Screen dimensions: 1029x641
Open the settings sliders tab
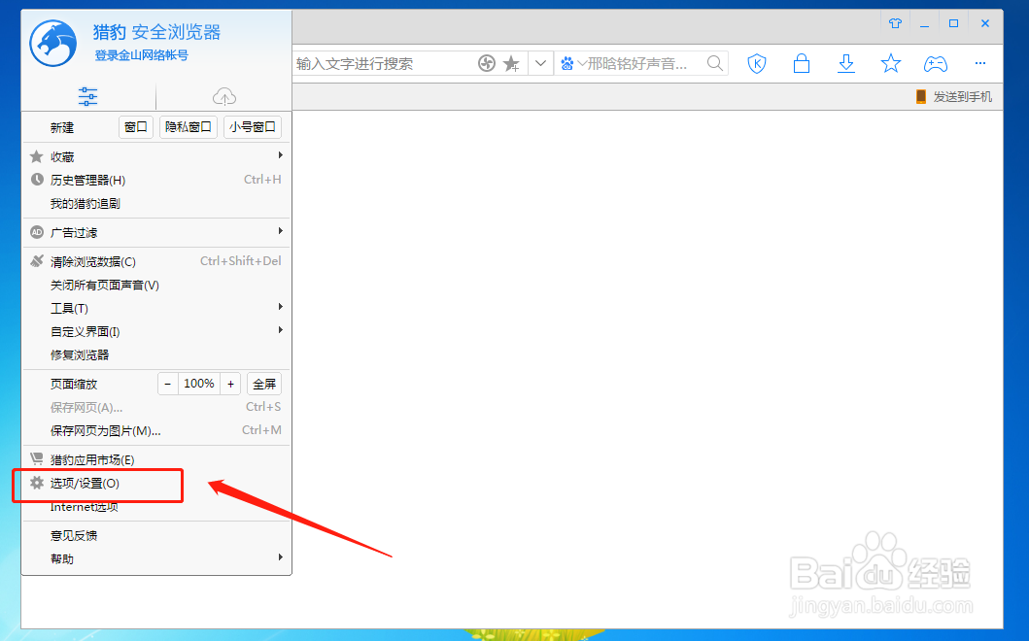88,96
